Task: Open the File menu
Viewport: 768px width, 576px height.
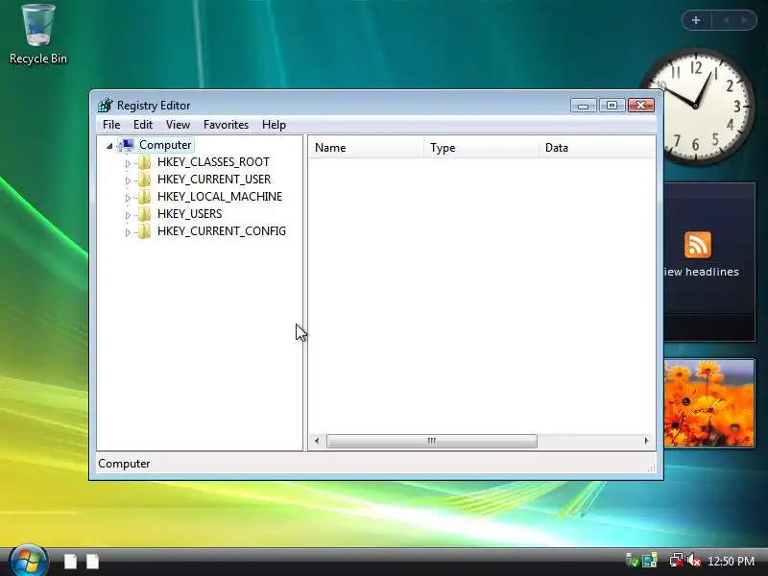Action: [111, 125]
